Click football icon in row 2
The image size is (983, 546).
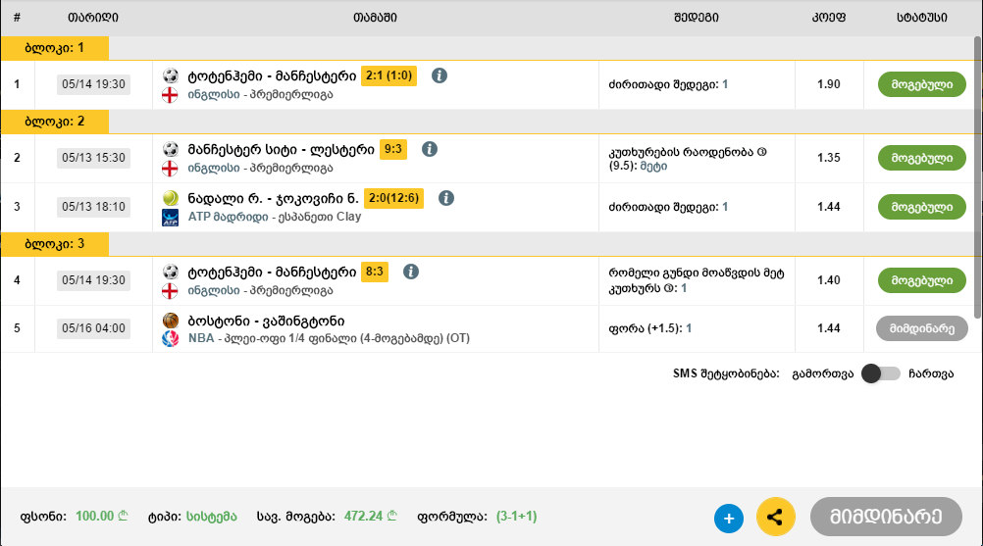coord(171,149)
